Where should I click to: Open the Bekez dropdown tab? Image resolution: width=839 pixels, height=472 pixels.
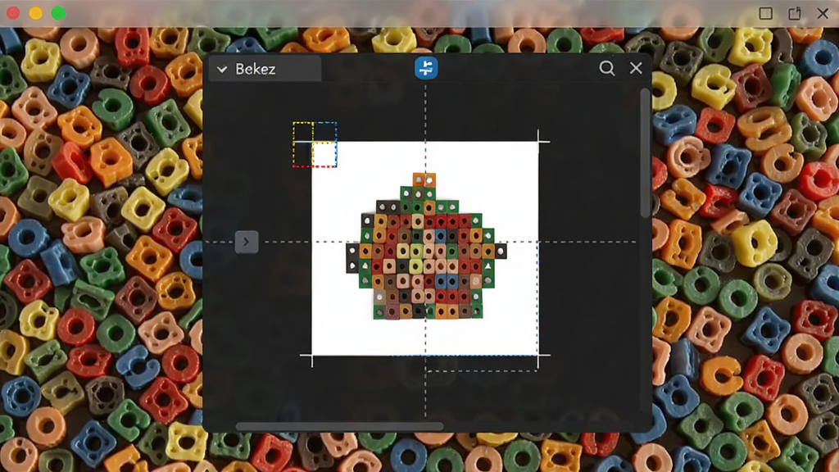(x=265, y=69)
